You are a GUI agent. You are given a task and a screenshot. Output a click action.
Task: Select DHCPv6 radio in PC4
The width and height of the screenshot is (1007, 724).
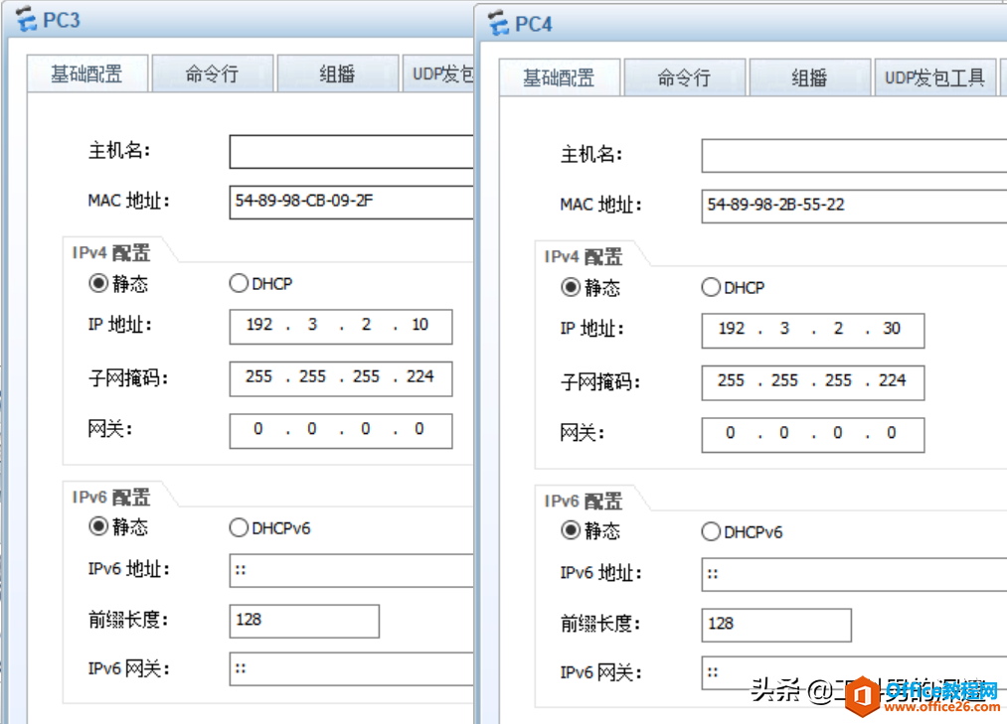point(711,531)
